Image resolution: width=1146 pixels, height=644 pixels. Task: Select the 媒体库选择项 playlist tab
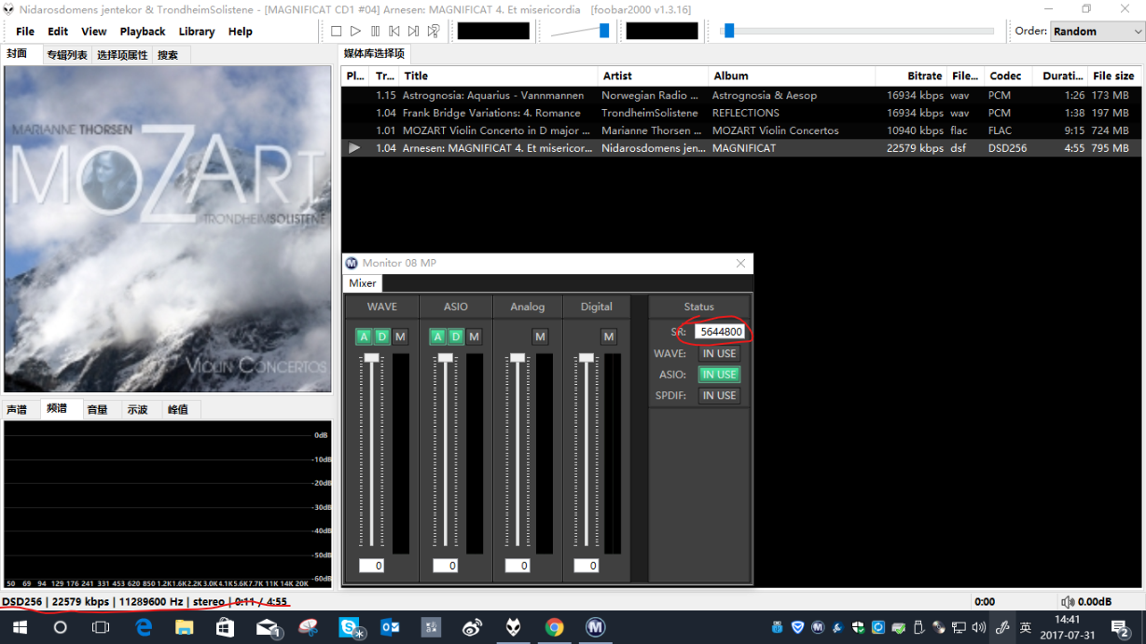pos(374,54)
